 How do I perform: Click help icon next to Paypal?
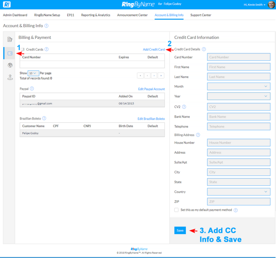click(x=32, y=88)
